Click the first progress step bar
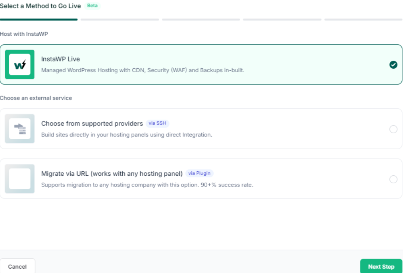403x273 pixels. click(39, 19)
